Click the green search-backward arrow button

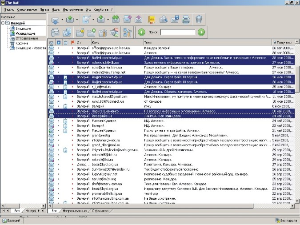coord(142,32)
